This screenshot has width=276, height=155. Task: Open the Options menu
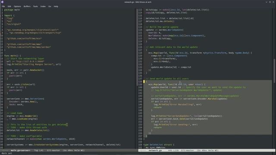tap(17, 6)
